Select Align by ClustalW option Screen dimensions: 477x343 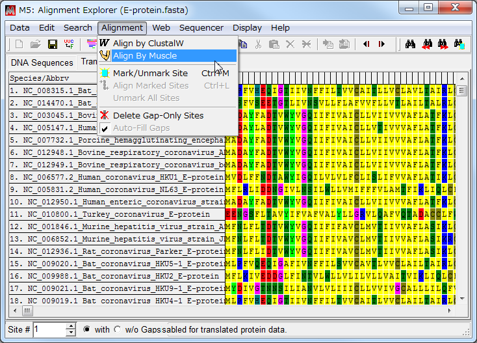click(x=148, y=43)
